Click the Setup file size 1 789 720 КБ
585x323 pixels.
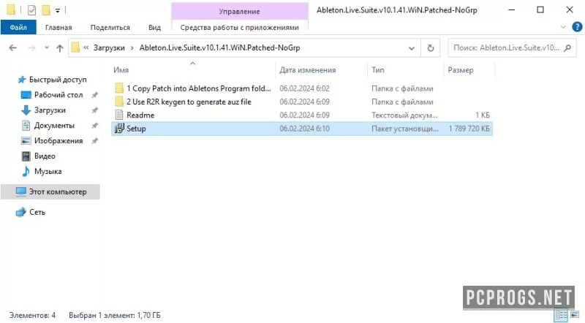(x=469, y=129)
